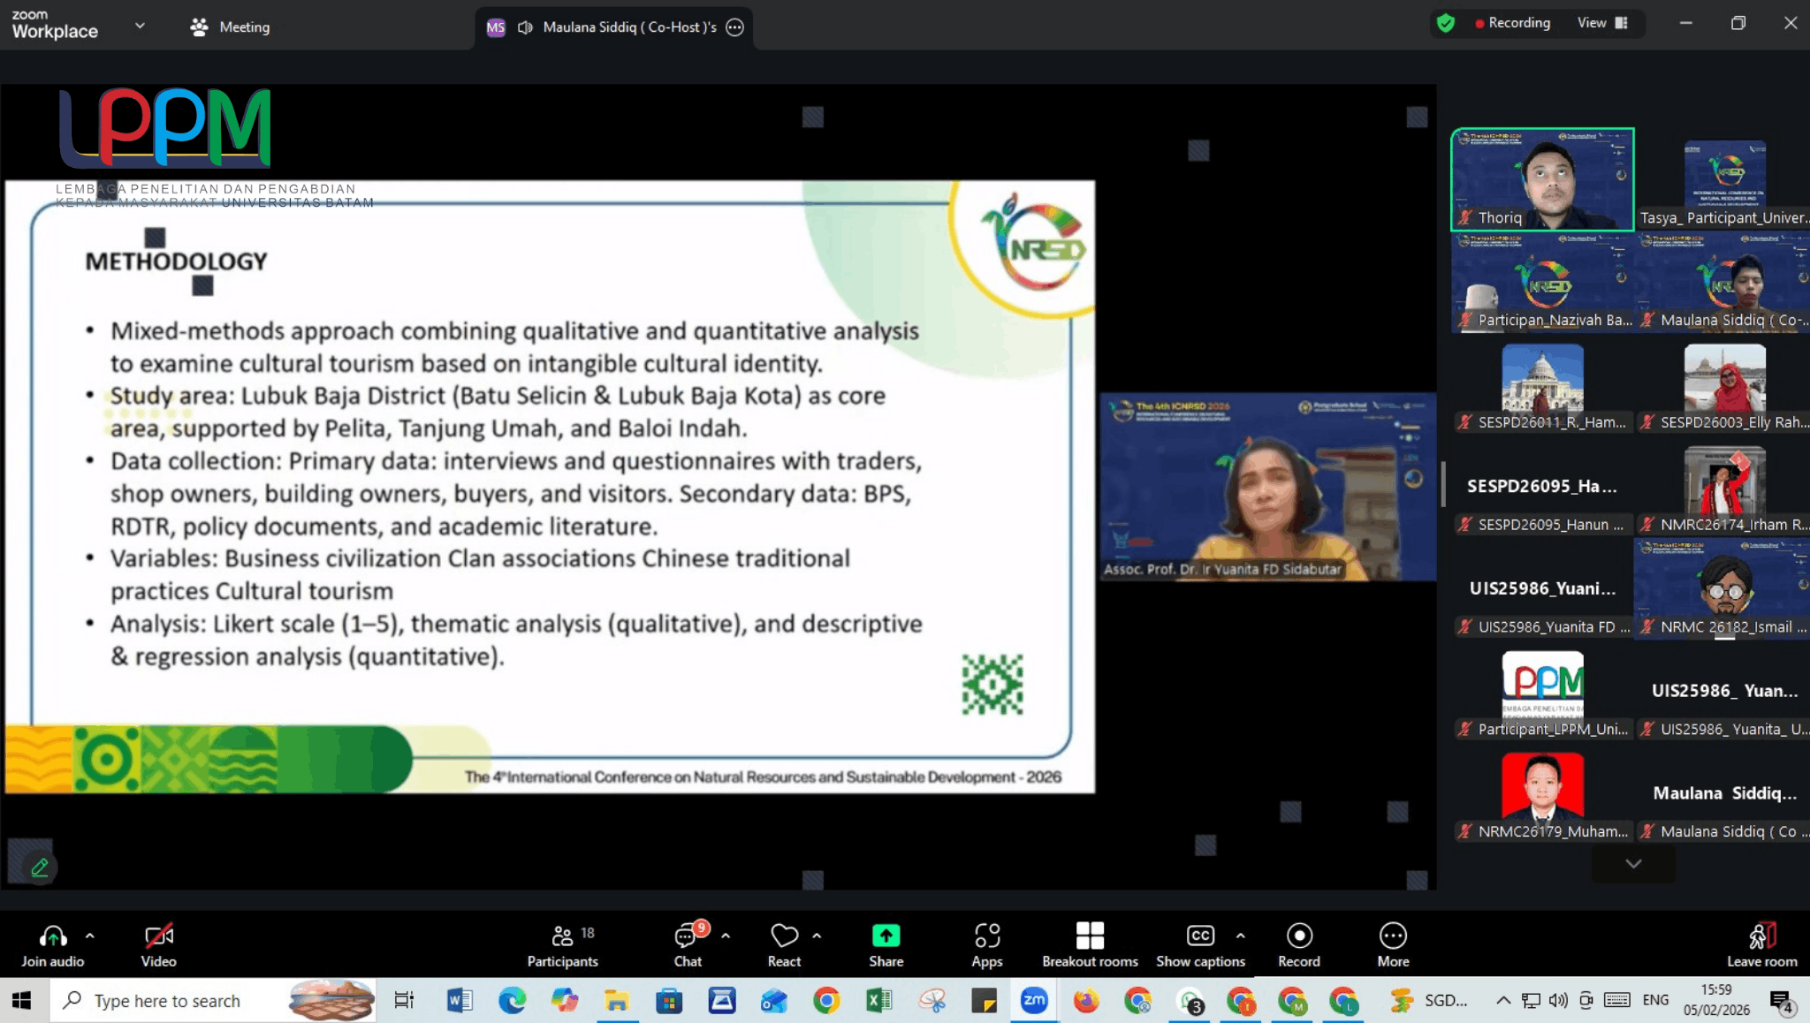1810x1023 pixels.
Task: Open the Meeting tab
Action: (x=230, y=27)
